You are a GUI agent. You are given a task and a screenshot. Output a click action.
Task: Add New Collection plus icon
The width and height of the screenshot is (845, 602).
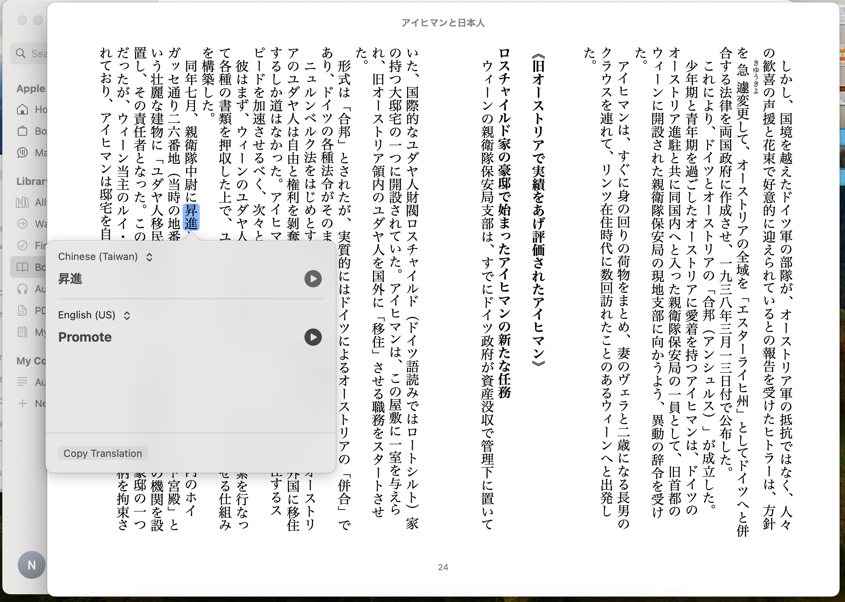(x=22, y=404)
